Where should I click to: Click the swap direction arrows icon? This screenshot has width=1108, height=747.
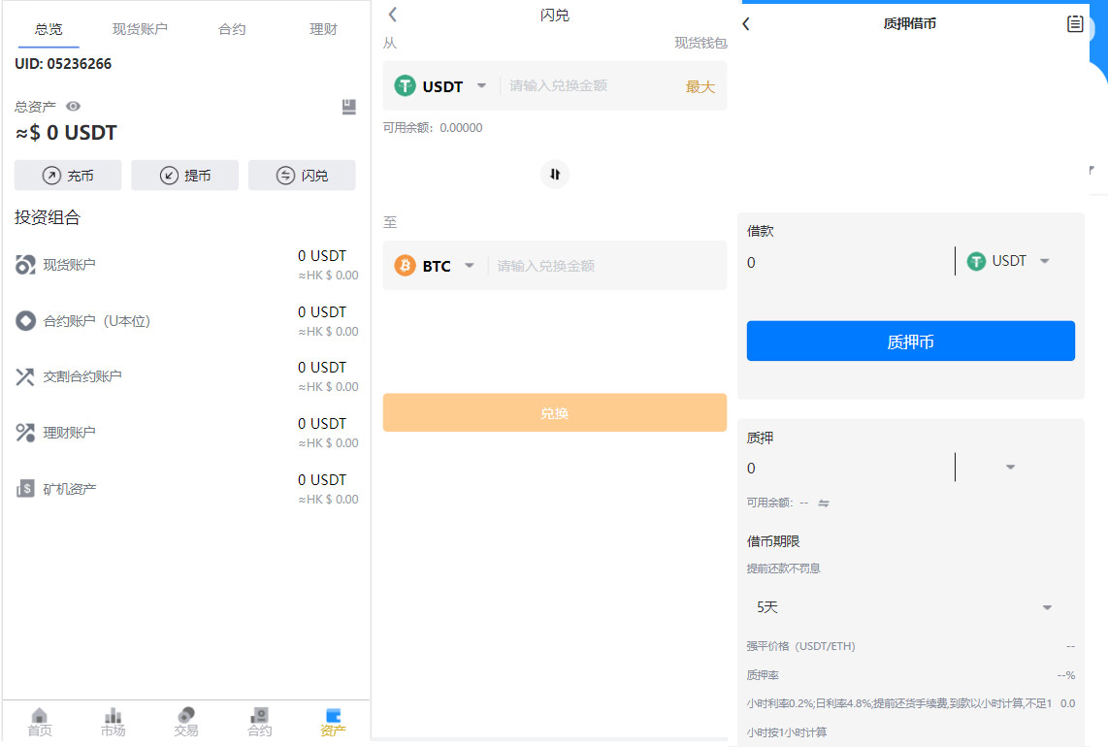point(554,175)
